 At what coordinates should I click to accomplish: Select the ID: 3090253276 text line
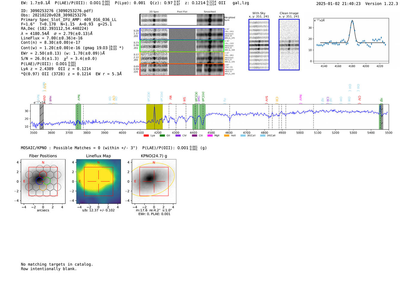(57, 11)
